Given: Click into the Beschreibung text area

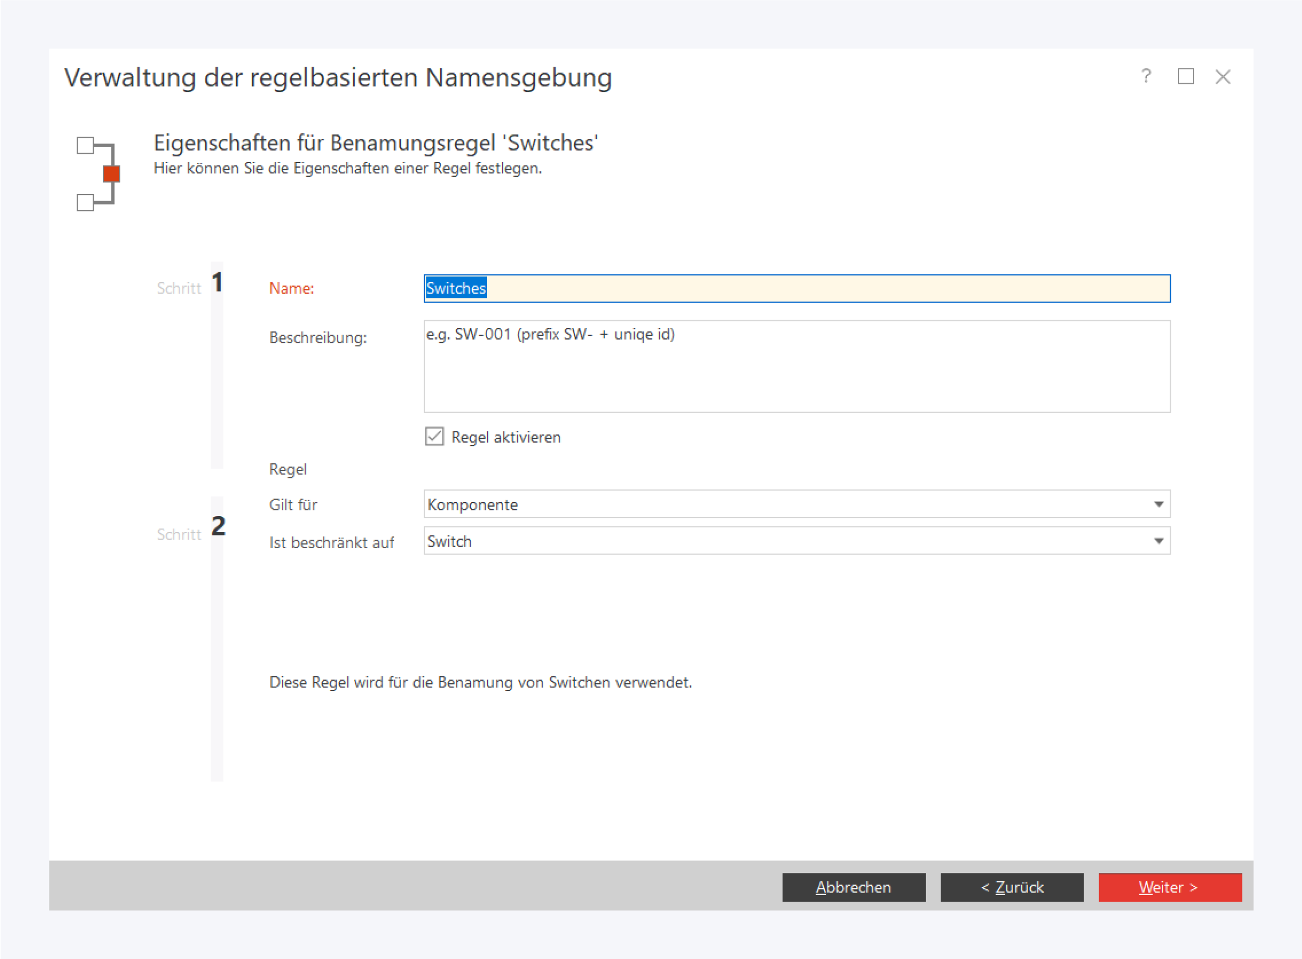Looking at the screenshot, I should click(797, 367).
